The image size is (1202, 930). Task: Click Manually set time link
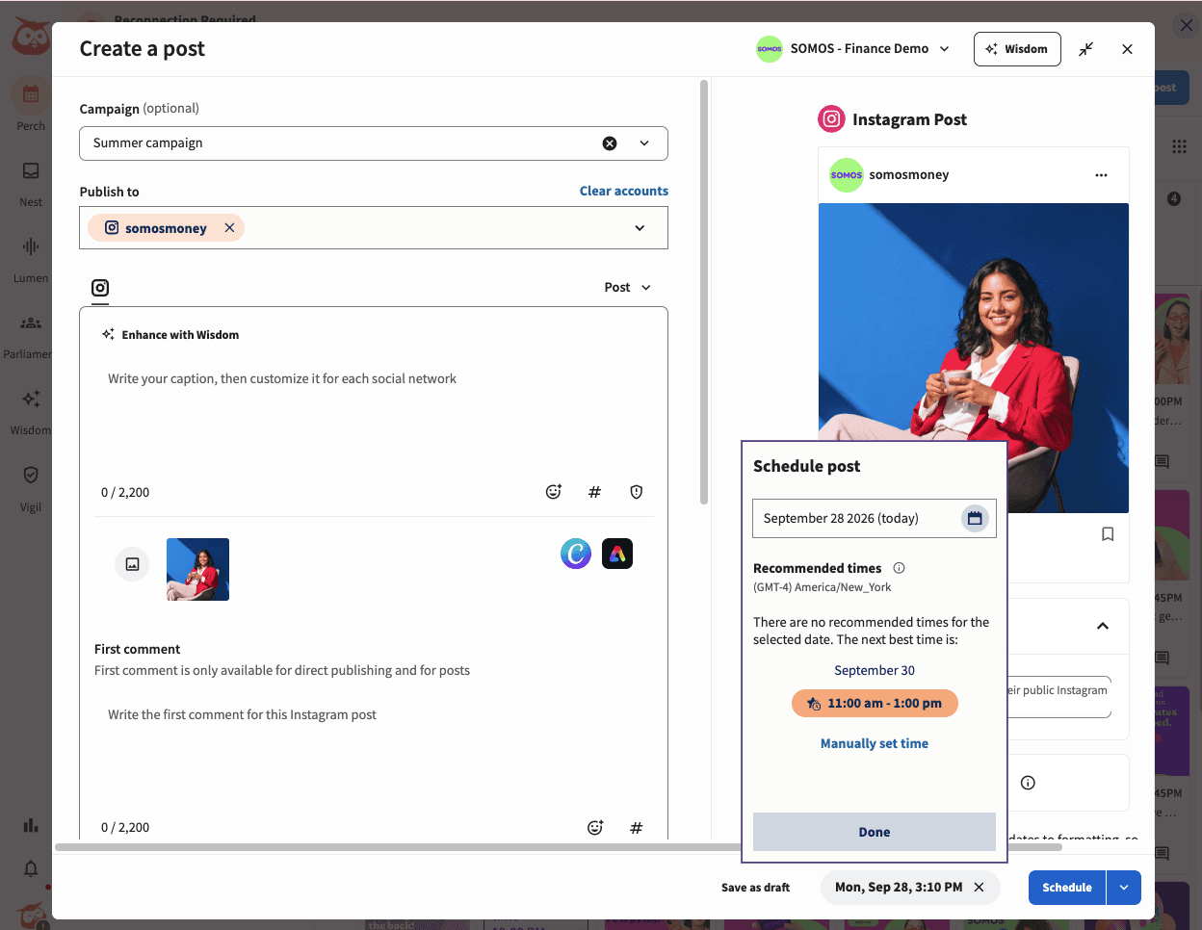pos(875,743)
